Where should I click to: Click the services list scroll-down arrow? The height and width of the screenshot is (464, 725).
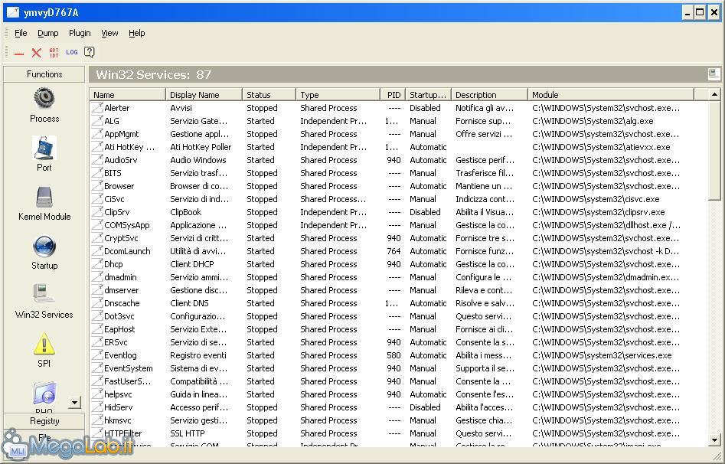714,440
